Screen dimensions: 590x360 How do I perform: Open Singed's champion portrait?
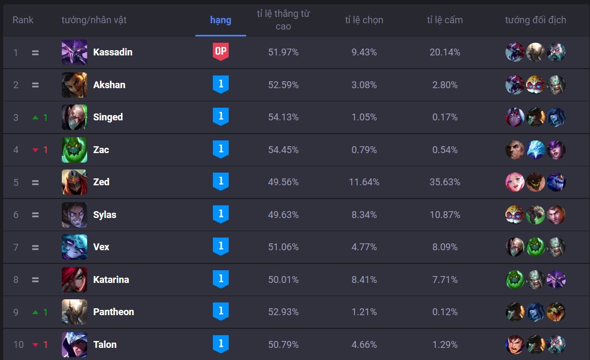(74, 117)
